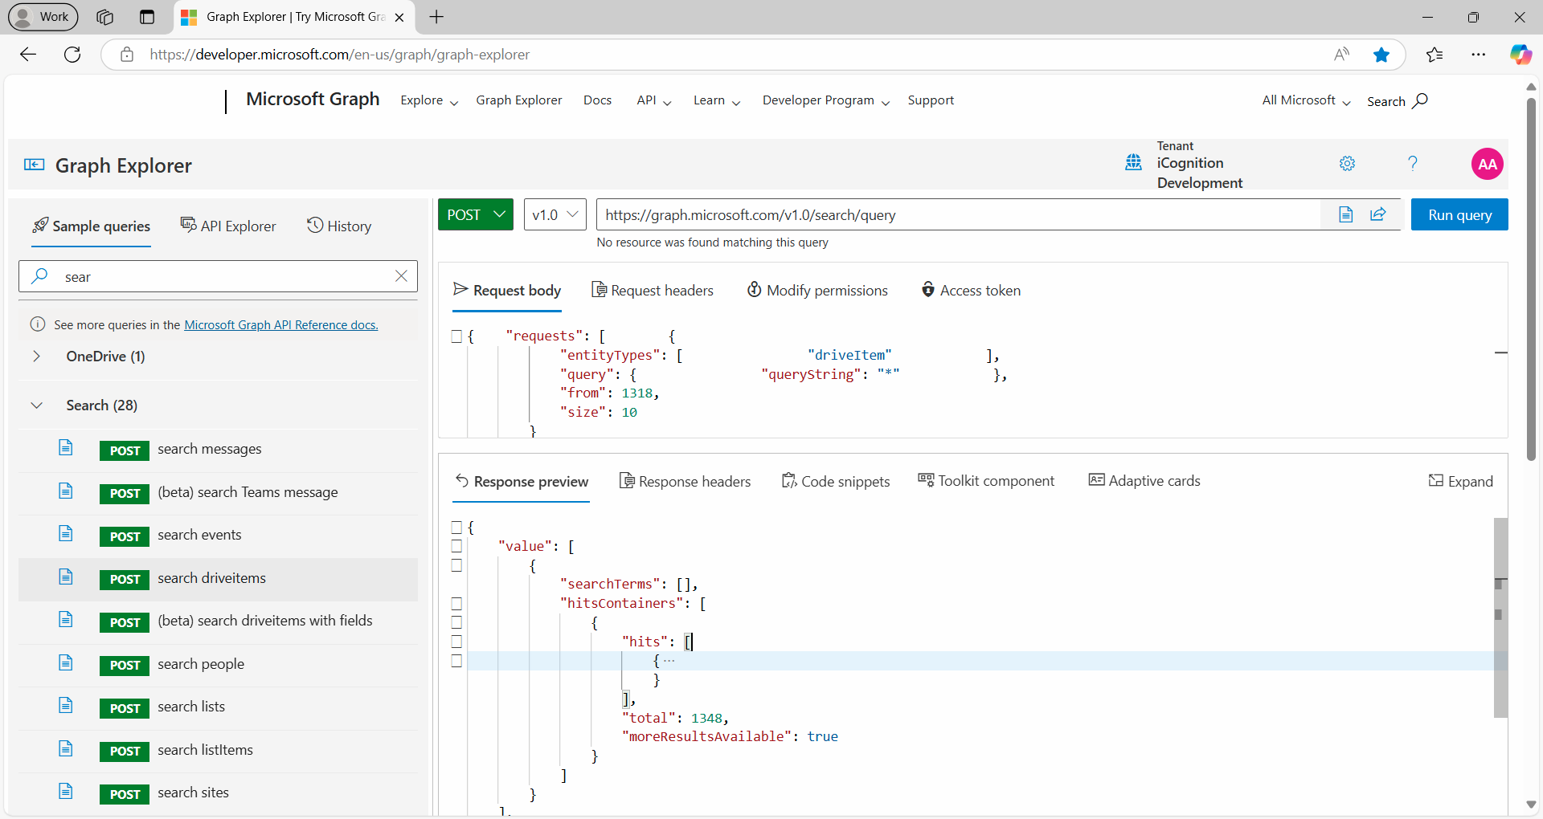Click the site Search magnifier icon
The height and width of the screenshot is (819, 1543).
(x=1420, y=100)
